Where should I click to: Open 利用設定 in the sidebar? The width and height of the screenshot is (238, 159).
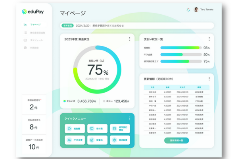(x=35, y=48)
